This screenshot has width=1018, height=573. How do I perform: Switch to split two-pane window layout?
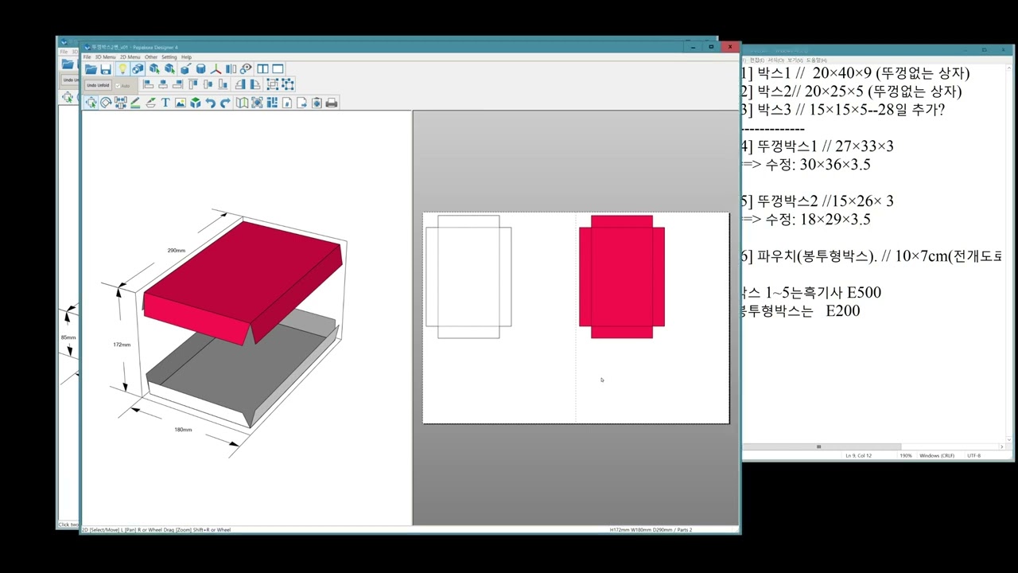(262, 69)
